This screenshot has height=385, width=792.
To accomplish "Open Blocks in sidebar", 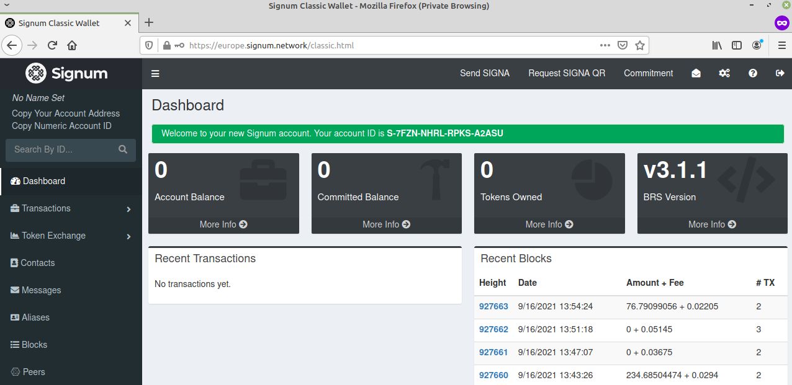I will (x=71, y=345).
